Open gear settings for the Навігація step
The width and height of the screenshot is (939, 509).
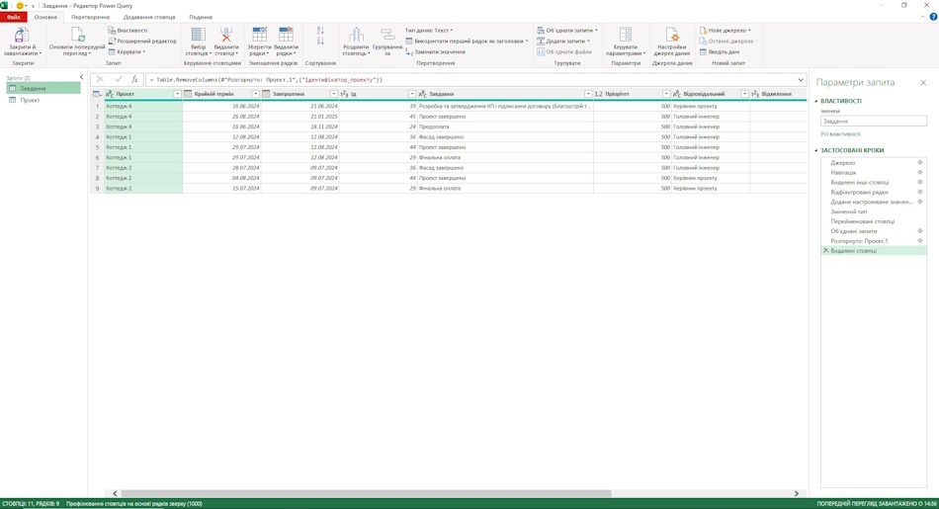pyautogui.click(x=920, y=172)
